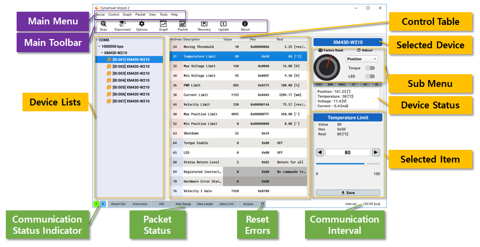Click the left decrement arrow button

[x=320, y=152]
